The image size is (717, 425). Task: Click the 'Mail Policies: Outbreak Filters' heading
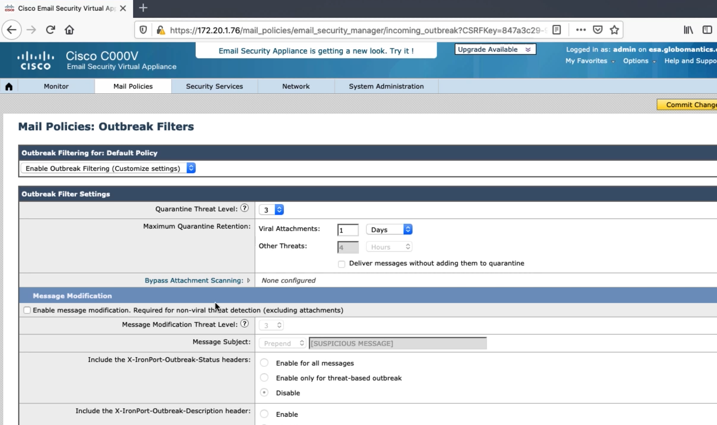(x=106, y=126)
